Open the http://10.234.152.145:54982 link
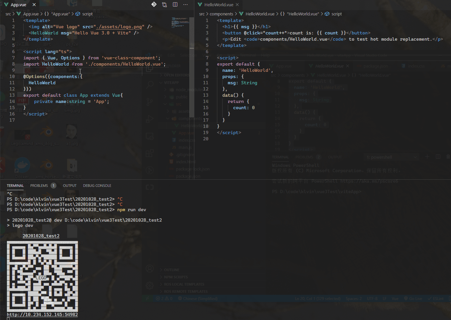The image size is (451, 320). (x=42, y=314)
